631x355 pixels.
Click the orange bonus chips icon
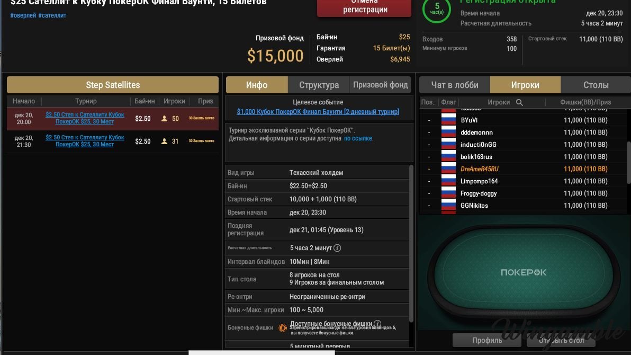tap(283, 328)
